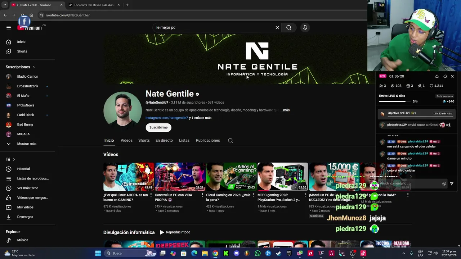461x259 pixels.
Task: Open live panel settings gear icon
Action: [x=445, y=76]
